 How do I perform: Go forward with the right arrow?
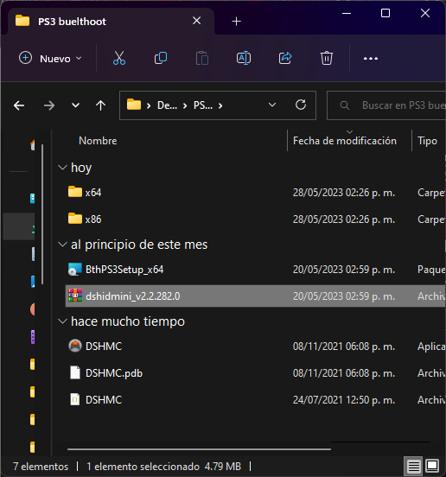tap(49, 105)
